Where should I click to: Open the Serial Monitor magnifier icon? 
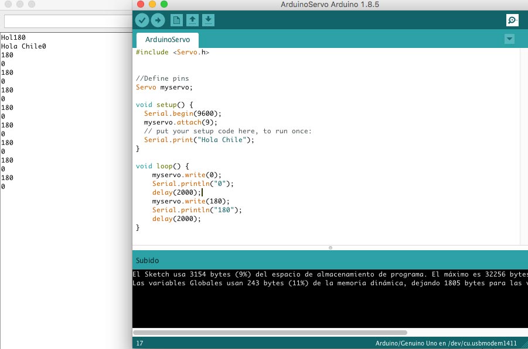point(512,20)
